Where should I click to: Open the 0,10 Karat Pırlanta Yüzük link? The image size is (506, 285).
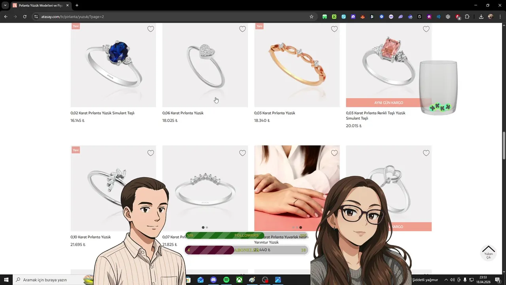tap(91, 237)
